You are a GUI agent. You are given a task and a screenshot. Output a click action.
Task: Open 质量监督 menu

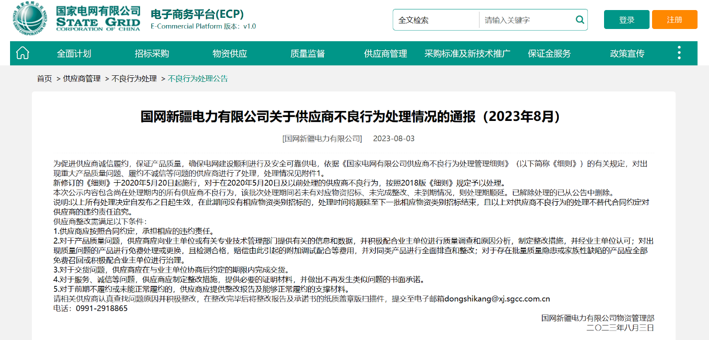[308, 54]
